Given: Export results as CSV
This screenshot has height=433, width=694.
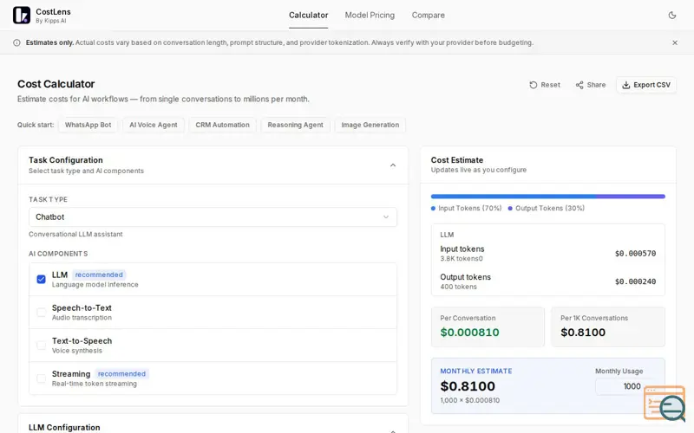Looking at the screenshot, I should [646, 85].
